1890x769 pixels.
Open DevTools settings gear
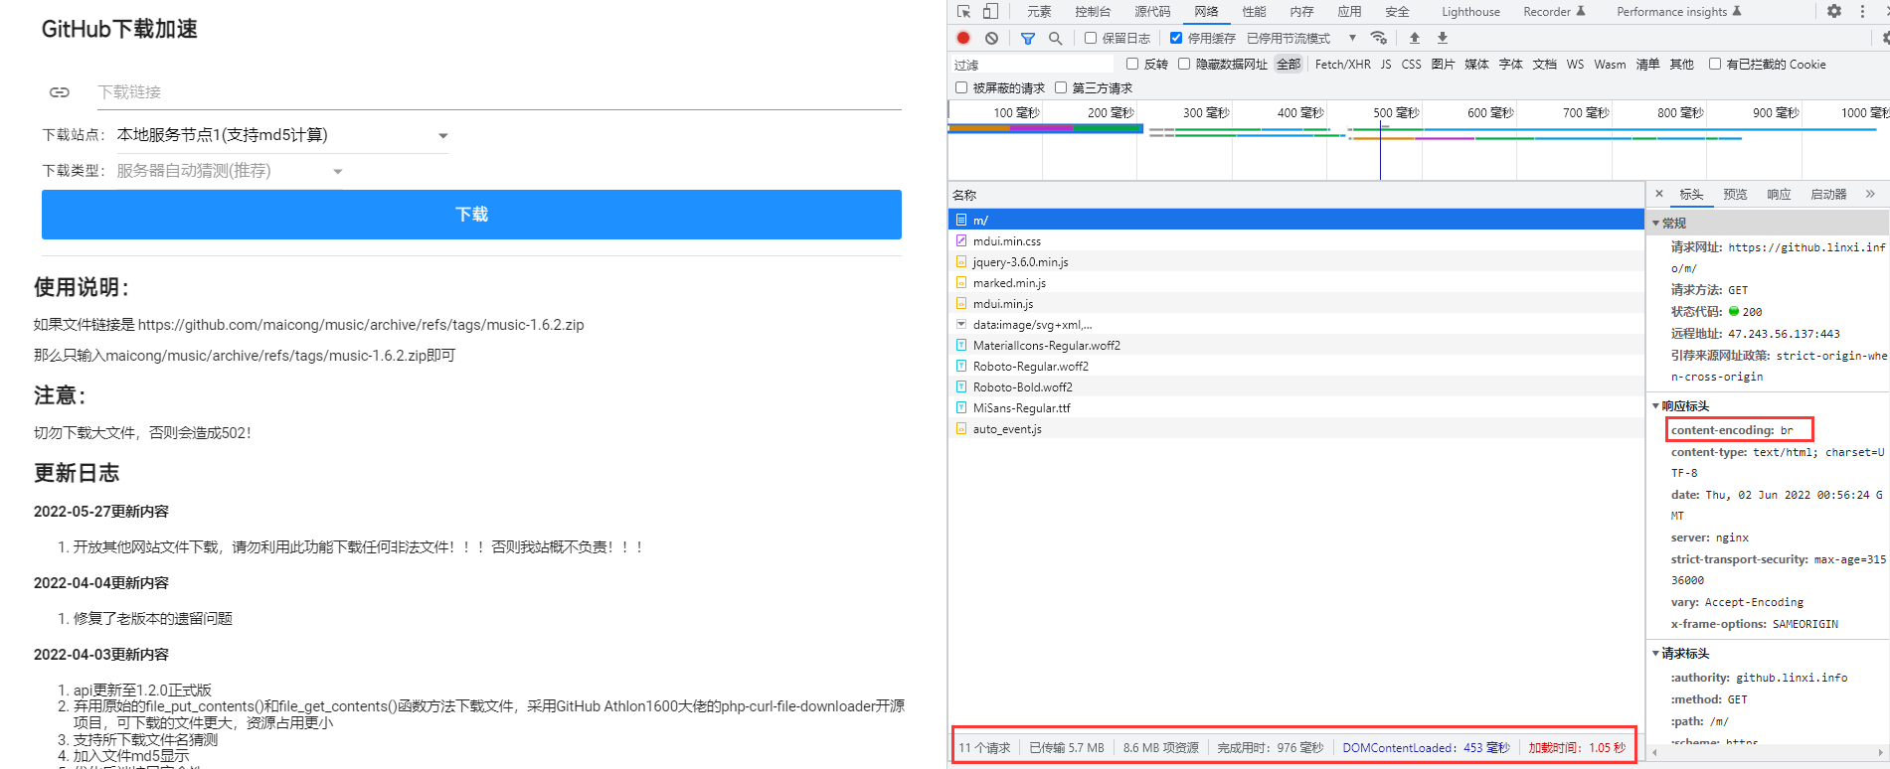pos(1834,11)
